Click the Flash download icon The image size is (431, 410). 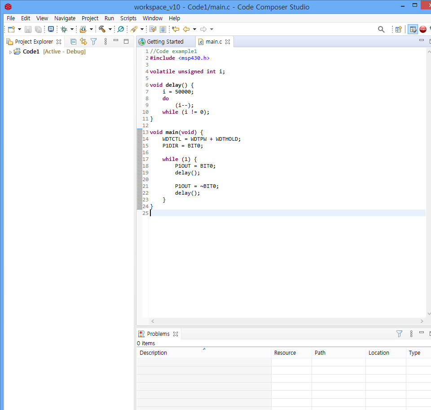[83, 29]
